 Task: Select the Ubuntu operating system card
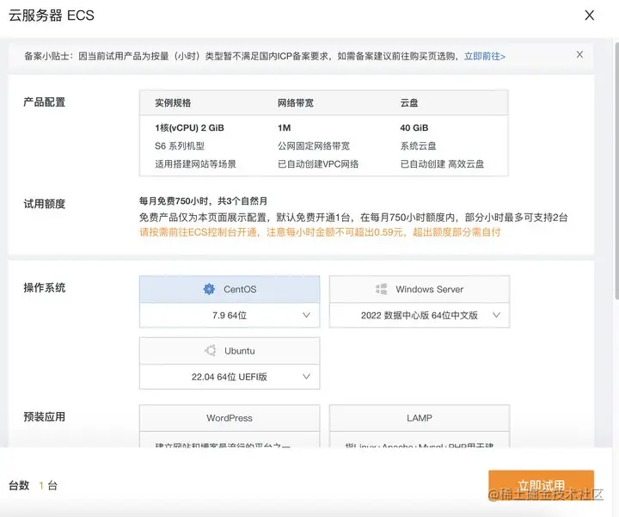click(230, 351)
